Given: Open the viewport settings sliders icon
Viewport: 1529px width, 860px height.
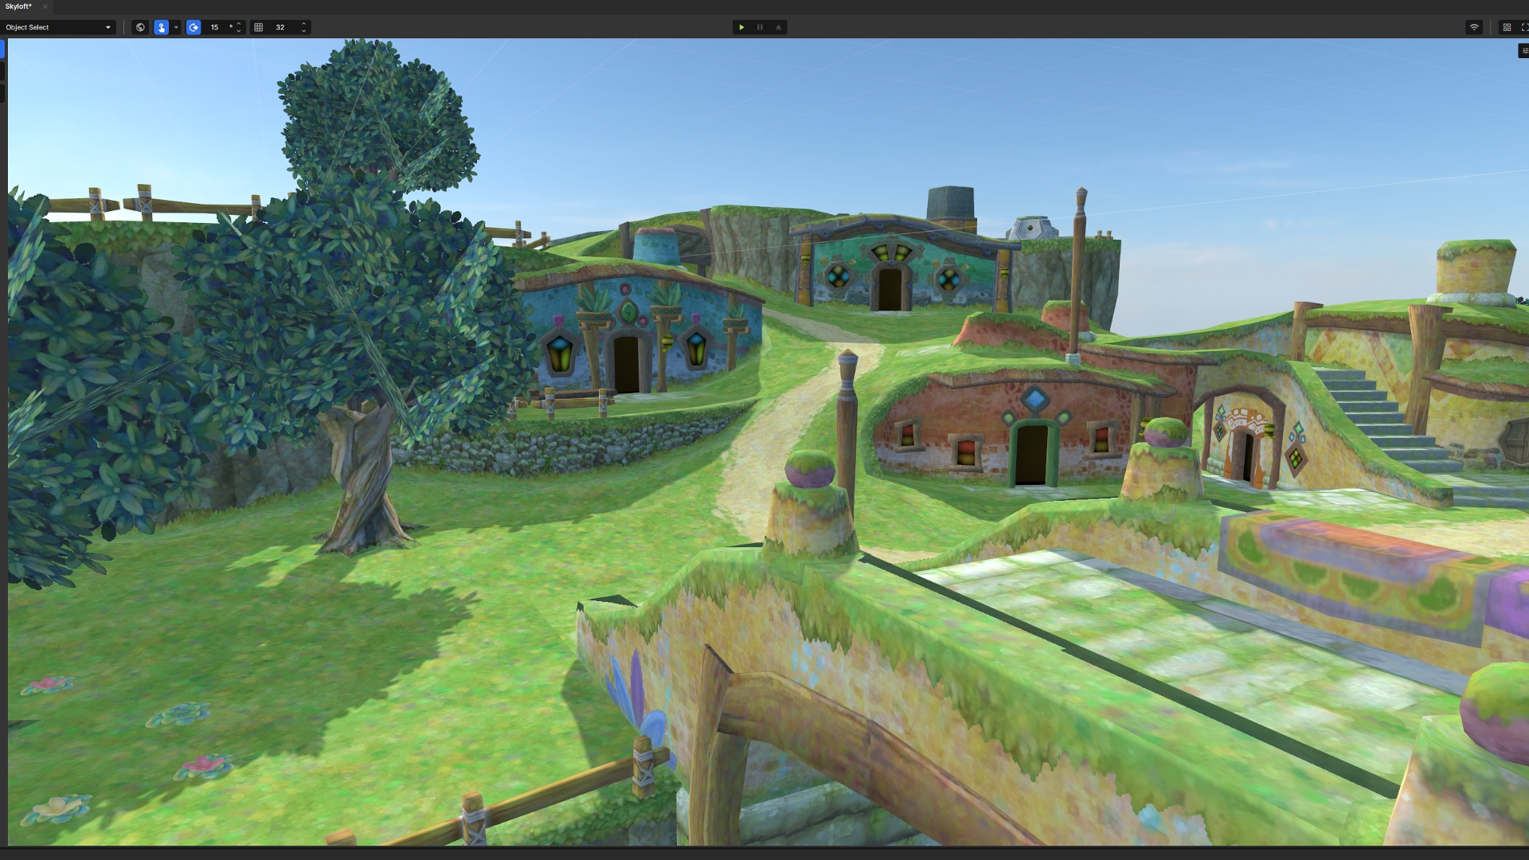Looking at the screenshot, I should point(1524,51).
